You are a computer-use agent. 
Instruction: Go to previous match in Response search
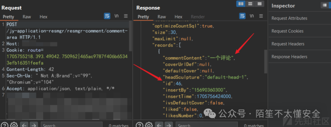pyautogui.click(x=159, y=125)
